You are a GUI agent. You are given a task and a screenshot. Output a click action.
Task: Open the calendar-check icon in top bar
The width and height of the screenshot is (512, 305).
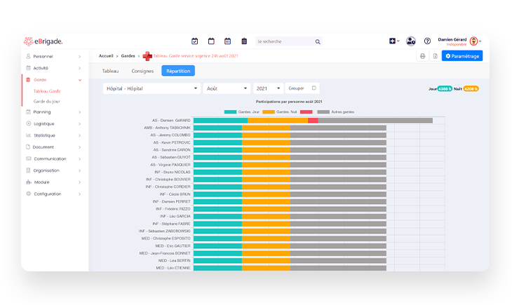tap(194, 41)
